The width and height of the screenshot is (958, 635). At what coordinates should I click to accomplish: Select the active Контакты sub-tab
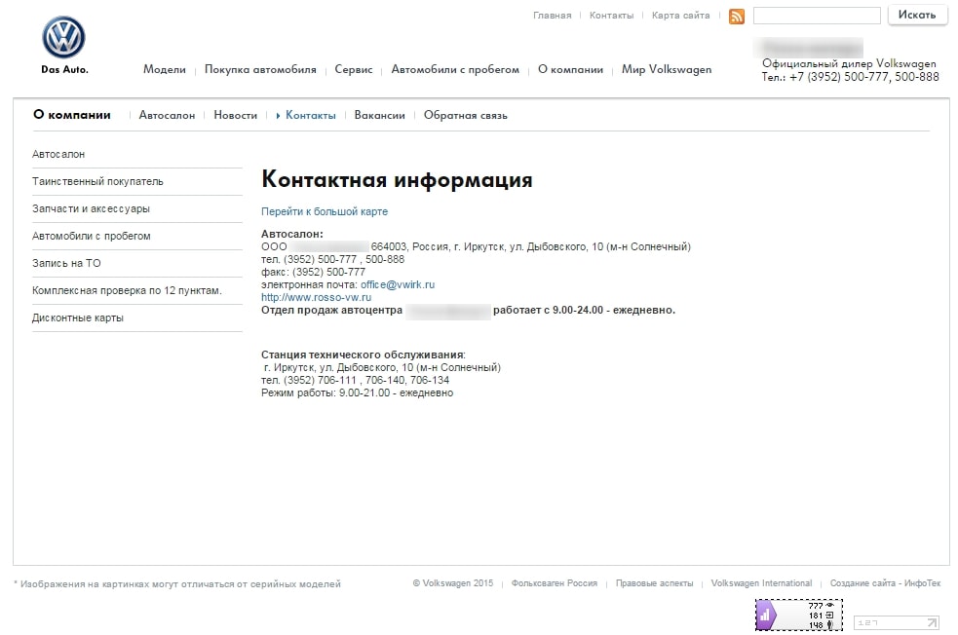310,115
